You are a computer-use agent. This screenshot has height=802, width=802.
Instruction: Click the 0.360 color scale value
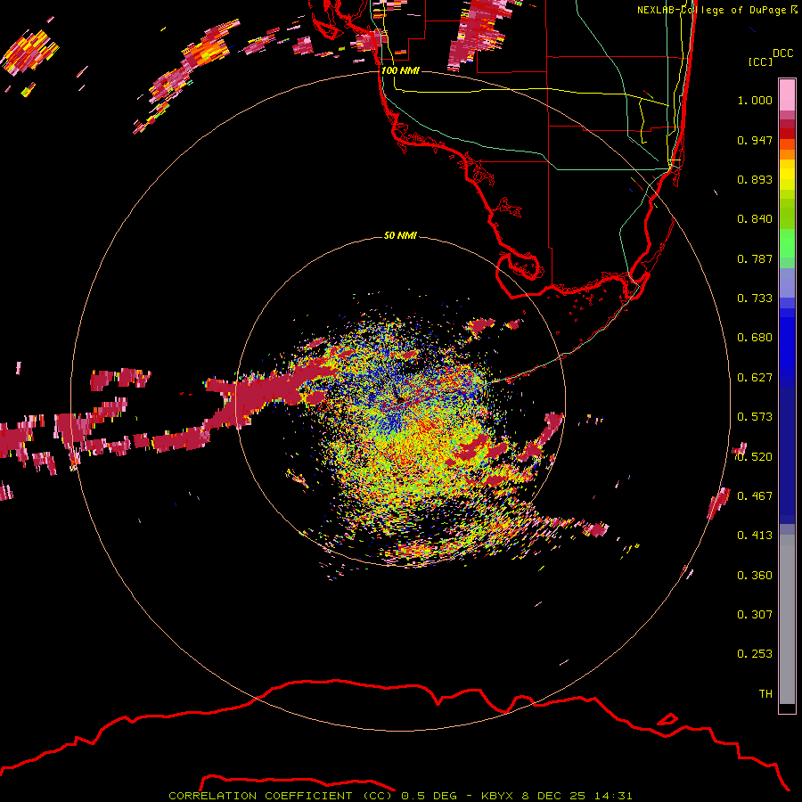point(755,576)
